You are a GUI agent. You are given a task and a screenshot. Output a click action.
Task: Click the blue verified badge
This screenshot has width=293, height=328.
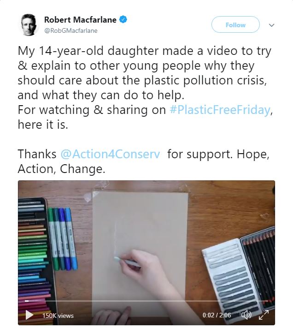[123, 19]
